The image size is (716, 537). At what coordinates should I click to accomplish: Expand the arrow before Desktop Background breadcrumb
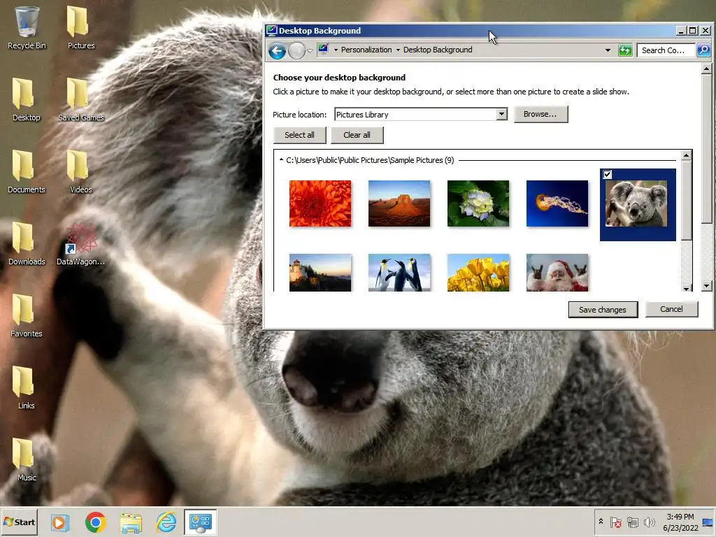point(398,50)
